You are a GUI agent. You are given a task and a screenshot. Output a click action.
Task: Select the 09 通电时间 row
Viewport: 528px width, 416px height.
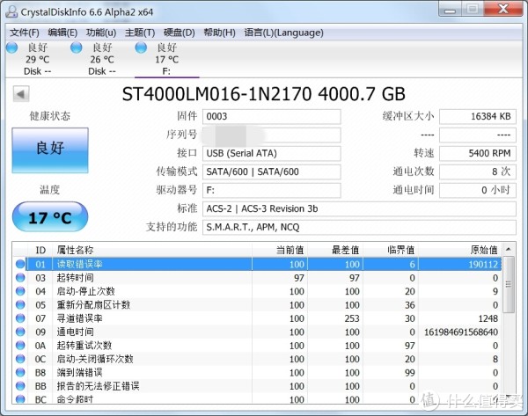[x=258, y=332]
